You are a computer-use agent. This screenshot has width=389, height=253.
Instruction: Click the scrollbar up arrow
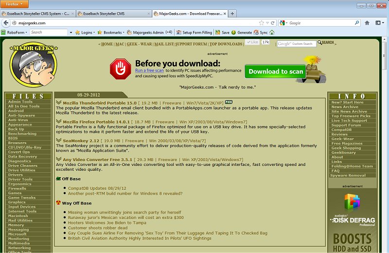click(x=385, y=39)
